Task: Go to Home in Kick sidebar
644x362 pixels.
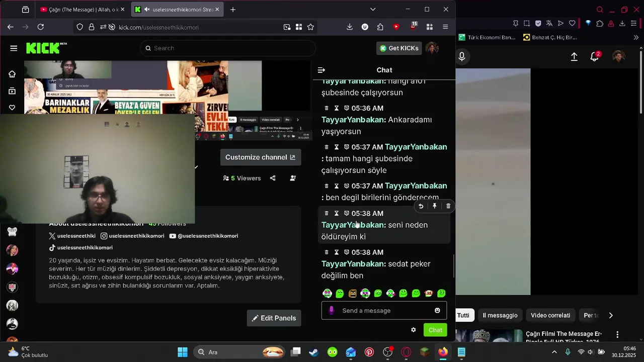Action: (x=12, y=74)
